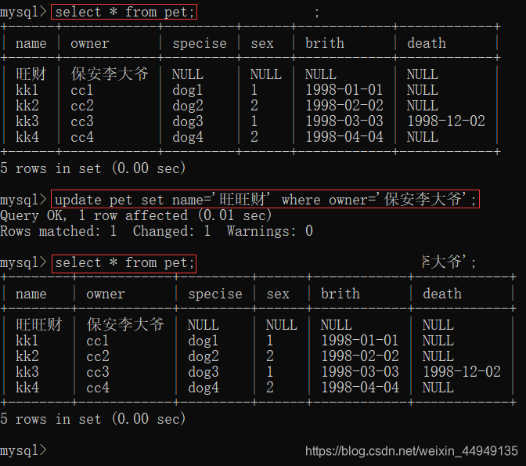Click "dog3" in the post-update table
This screenshot has height=466, width=526.
click(204, 372)
